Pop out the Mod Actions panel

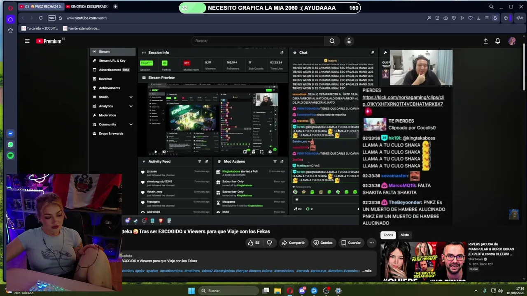click(282, 162)
